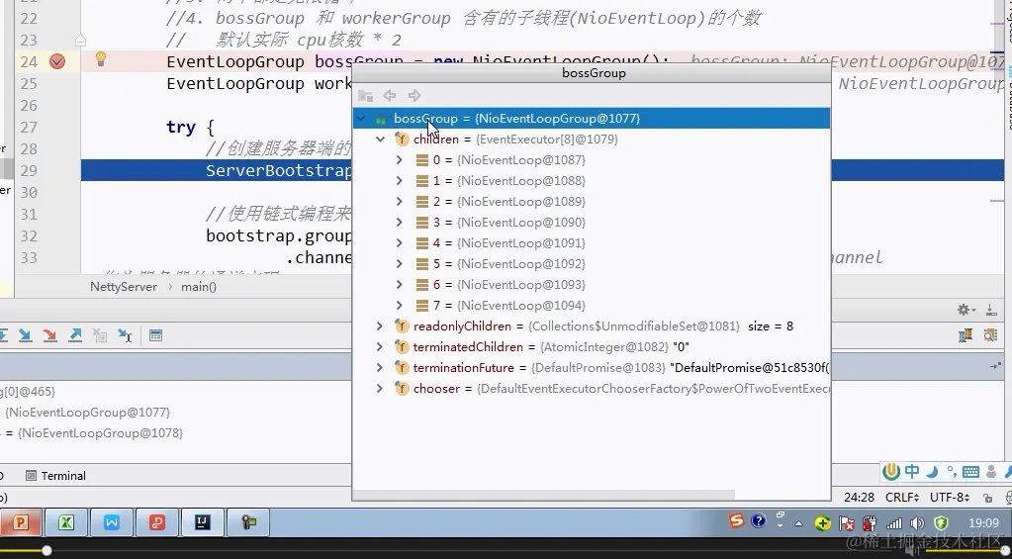Switch IME Chinese mode 中 button
This screenshot has height=559, width=1012.
point(912,471)
